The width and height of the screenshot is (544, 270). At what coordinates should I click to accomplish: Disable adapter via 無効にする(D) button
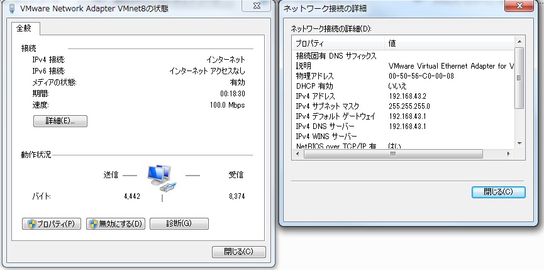pyautogui.click(x=116, y=223)
